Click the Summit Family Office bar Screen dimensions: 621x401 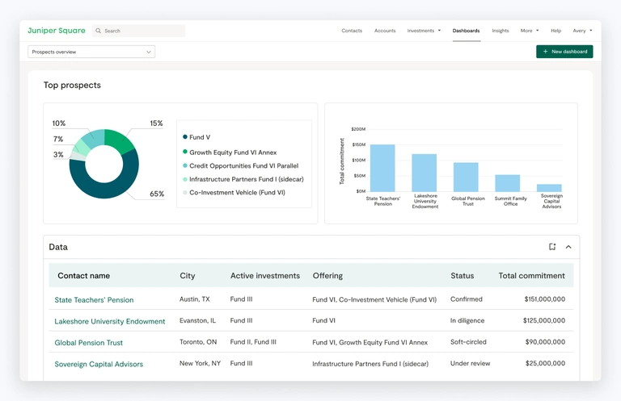coord(507,183)
